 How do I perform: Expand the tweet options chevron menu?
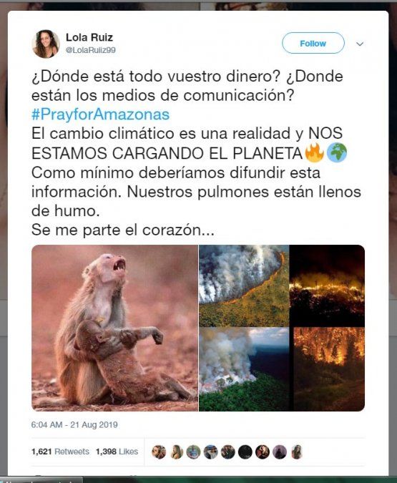(360, 44)
